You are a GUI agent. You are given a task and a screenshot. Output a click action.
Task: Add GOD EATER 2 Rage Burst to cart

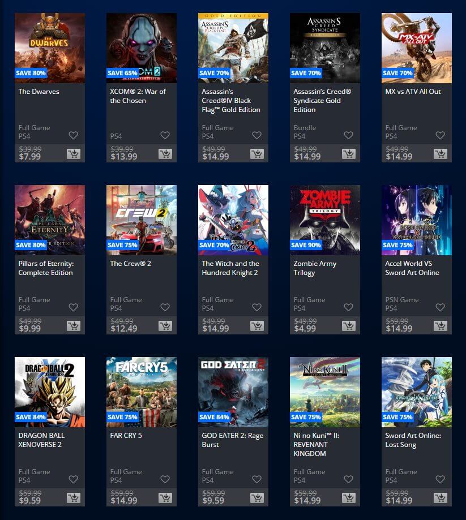pyautogui.click(x=257, y=498)
